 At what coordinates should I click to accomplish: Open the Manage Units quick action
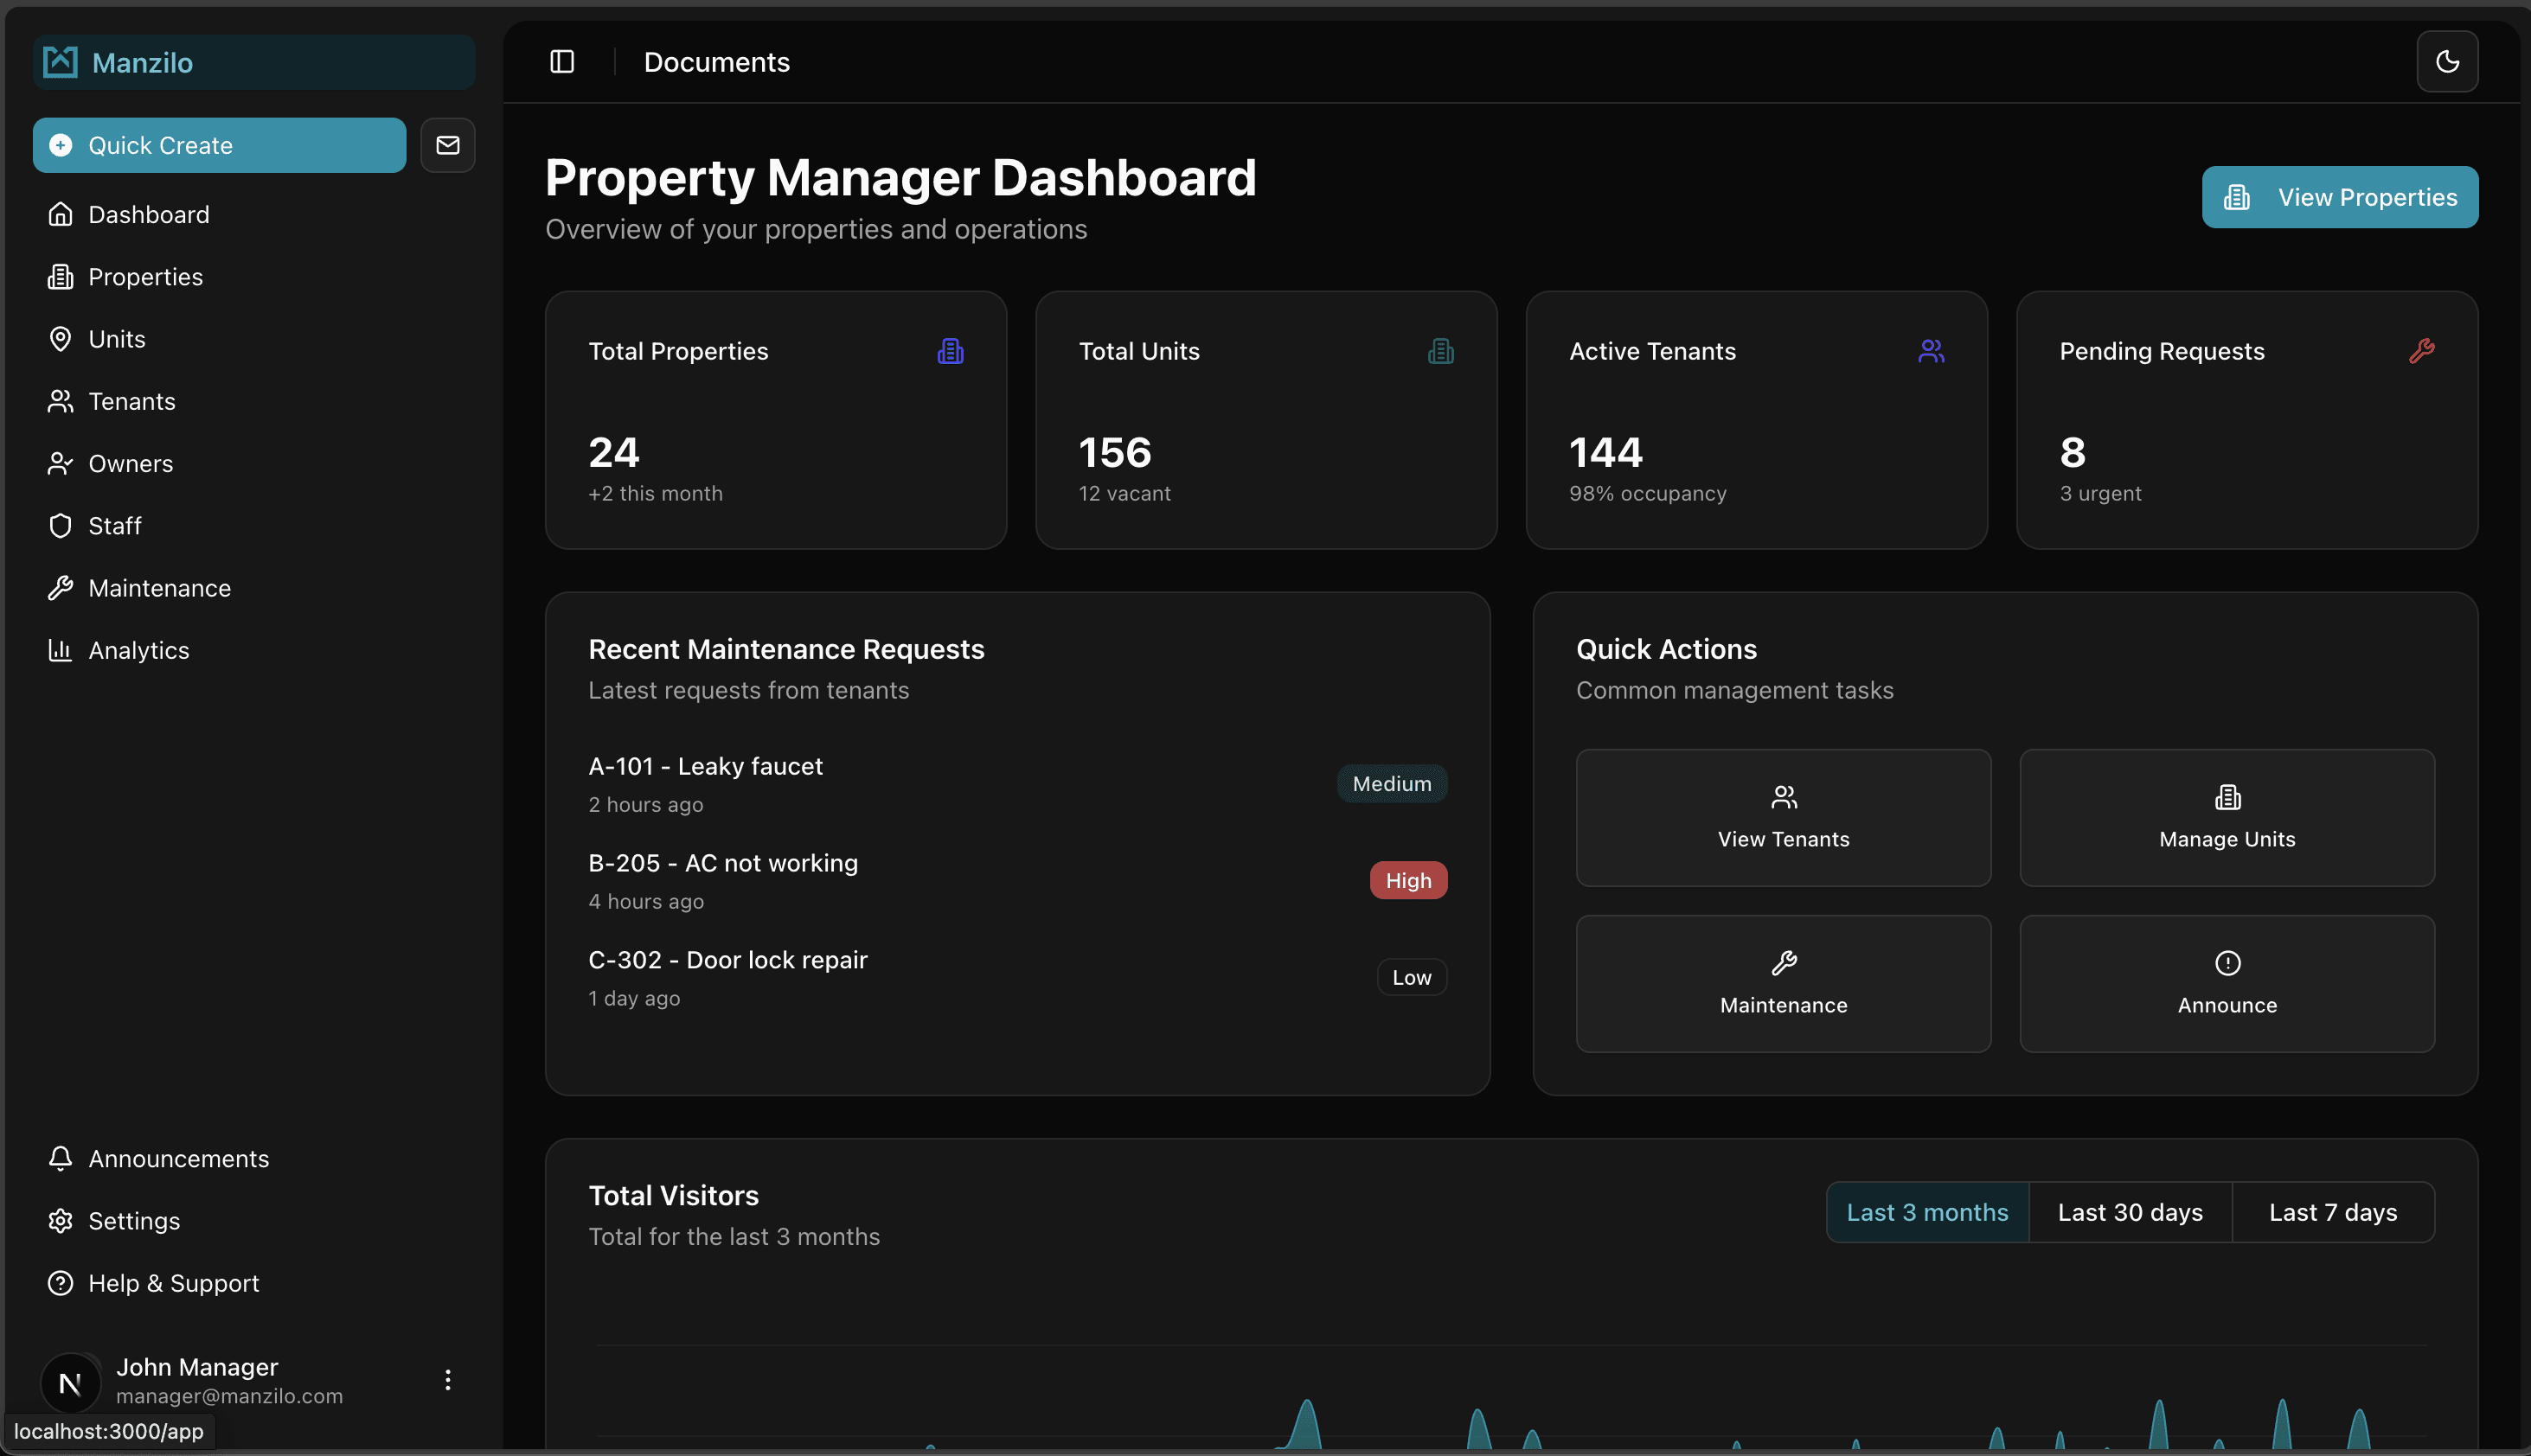pyautogui.click(x=2226, y=817)
